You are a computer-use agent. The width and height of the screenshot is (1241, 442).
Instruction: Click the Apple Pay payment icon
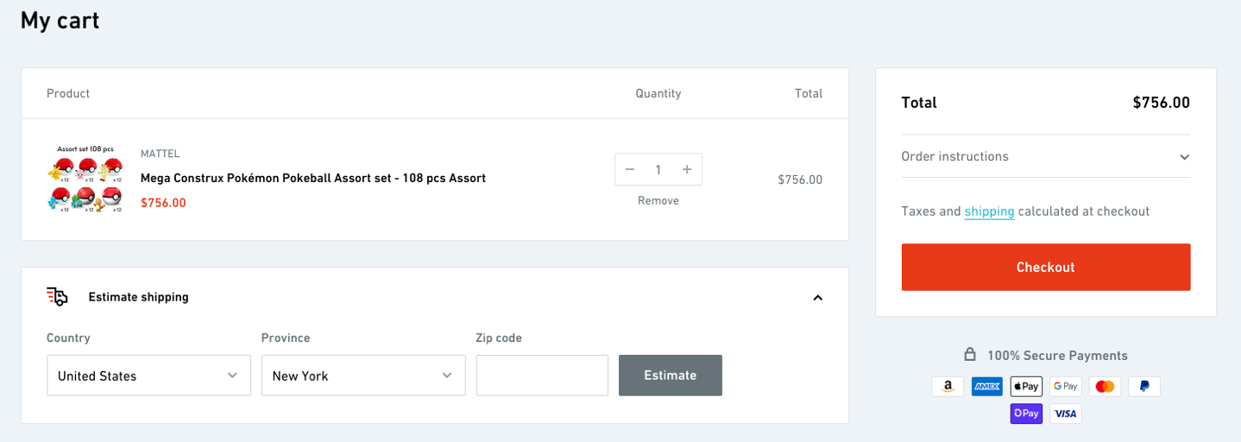pos(1026,386)
